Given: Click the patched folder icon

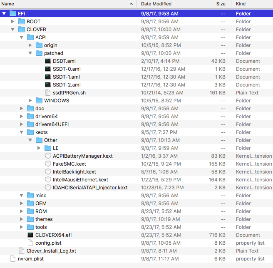Looking at the screenshot, I should [39, 53].
